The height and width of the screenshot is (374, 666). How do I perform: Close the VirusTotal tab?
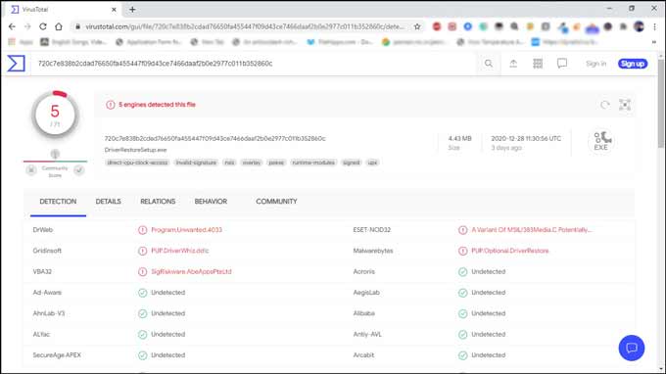(114, 9)
